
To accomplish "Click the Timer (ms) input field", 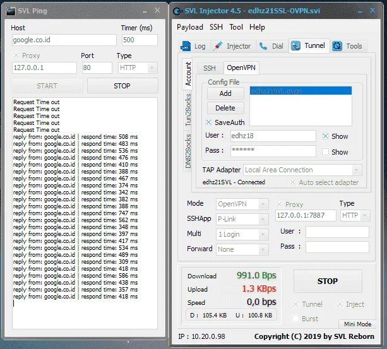I will [140, 40].
